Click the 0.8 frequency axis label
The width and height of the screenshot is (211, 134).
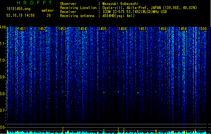[x=3, y=94]
